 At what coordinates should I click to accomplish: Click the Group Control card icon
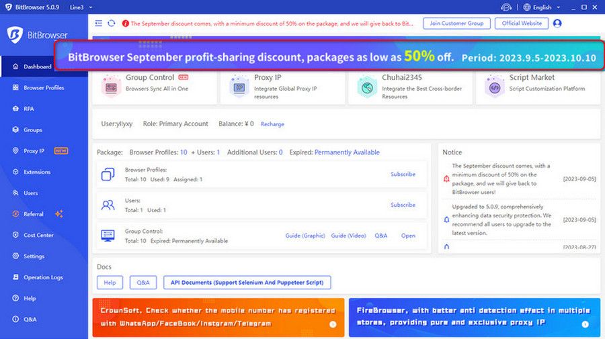[111, 88]
